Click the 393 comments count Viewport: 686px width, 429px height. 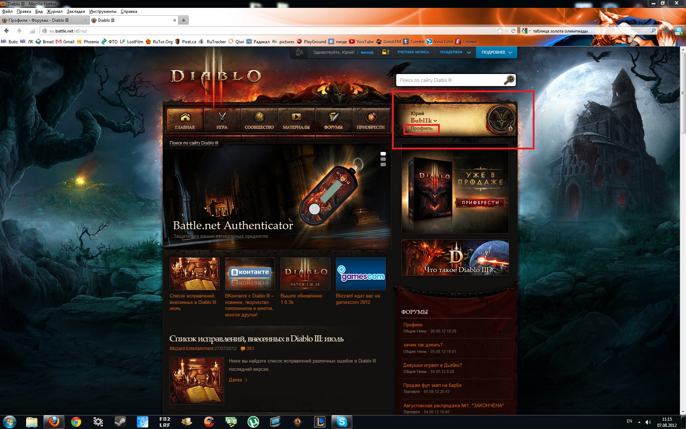(x=248, y=349)
